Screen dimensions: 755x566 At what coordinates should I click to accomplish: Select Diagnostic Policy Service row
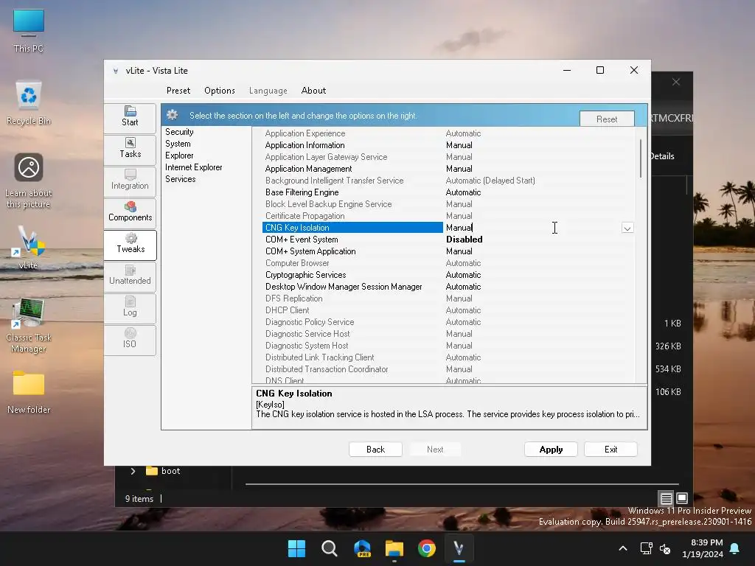tap(449, 322)
